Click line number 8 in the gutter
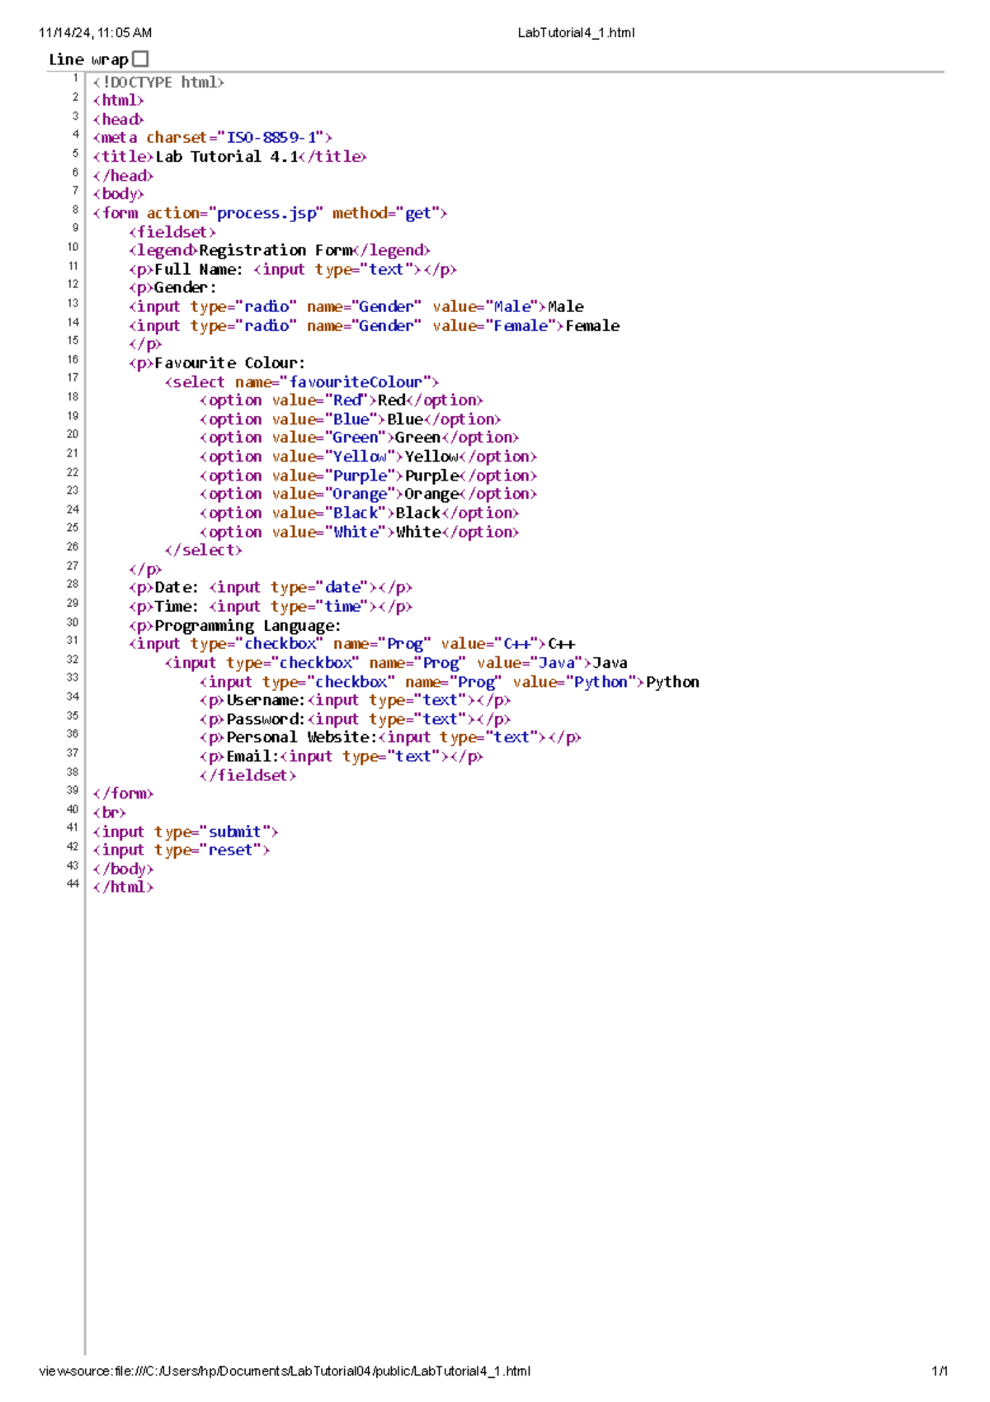 pyautogui.click(x=75, y=210)
